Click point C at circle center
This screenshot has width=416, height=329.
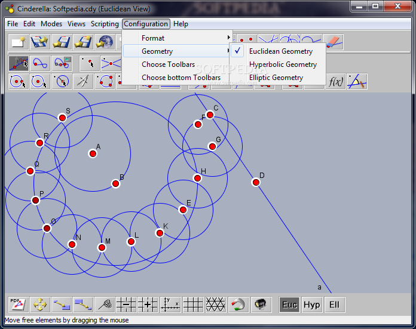point(210,115)
